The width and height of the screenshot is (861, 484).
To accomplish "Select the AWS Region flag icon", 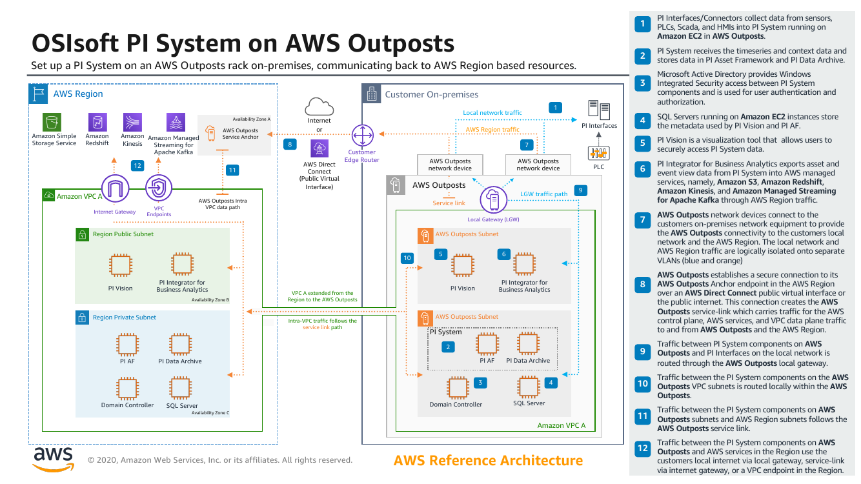I will pyautogui.click(x=39, y=94).
